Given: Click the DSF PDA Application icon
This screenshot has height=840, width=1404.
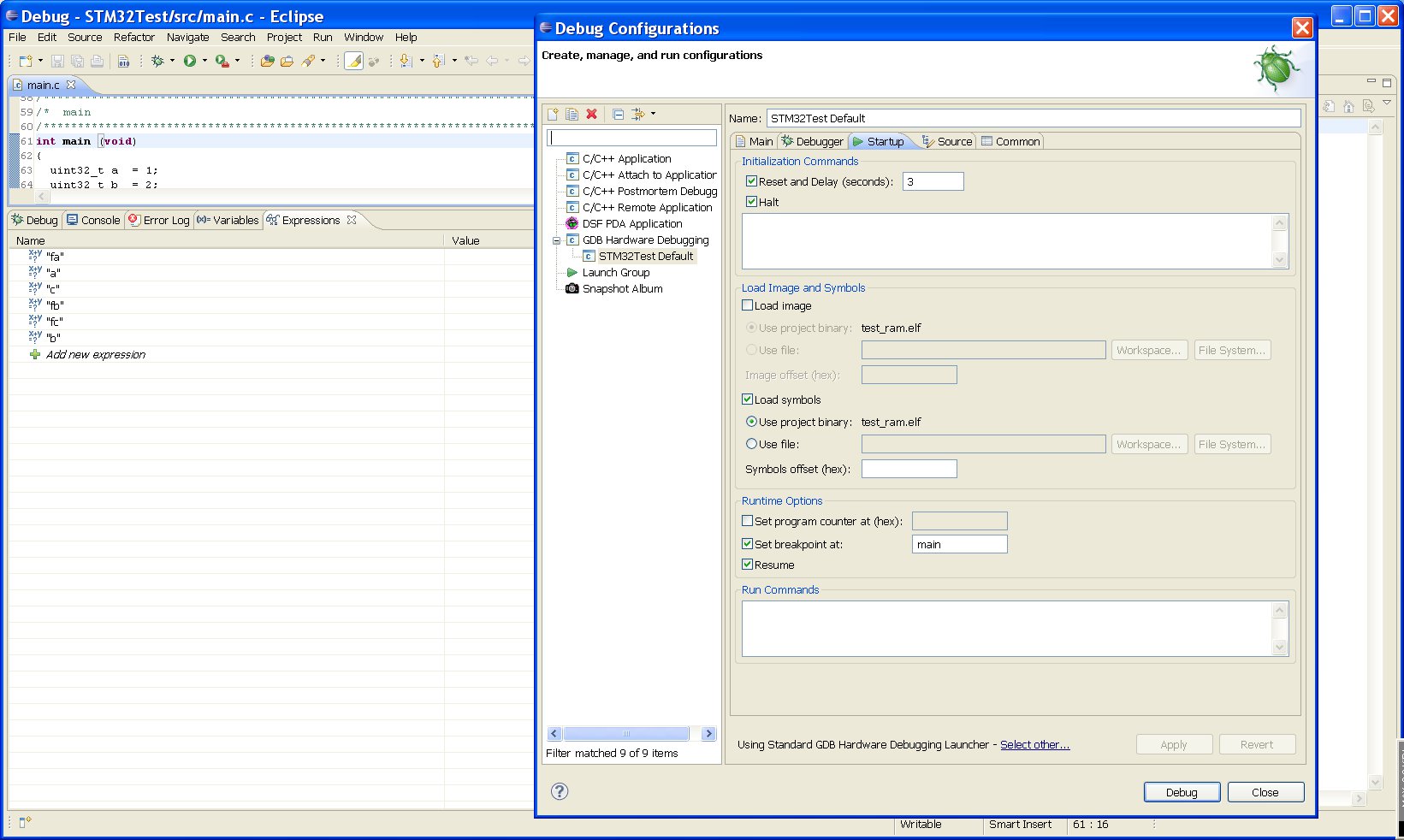Looking at the screenshot, I should click(x=572, y=223).
